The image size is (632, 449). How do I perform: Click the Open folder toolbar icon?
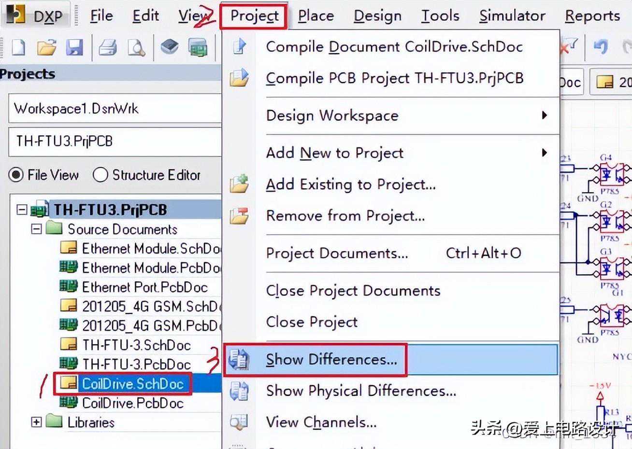tap(47, 47)
